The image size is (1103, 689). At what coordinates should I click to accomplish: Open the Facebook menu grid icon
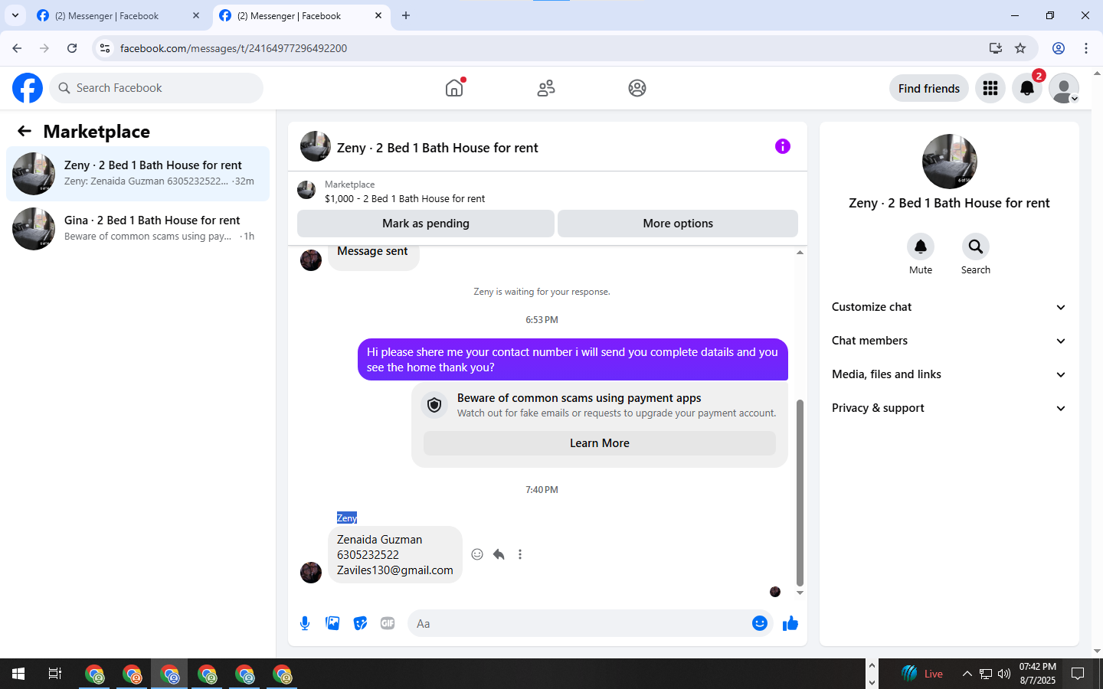coord(990,88)
